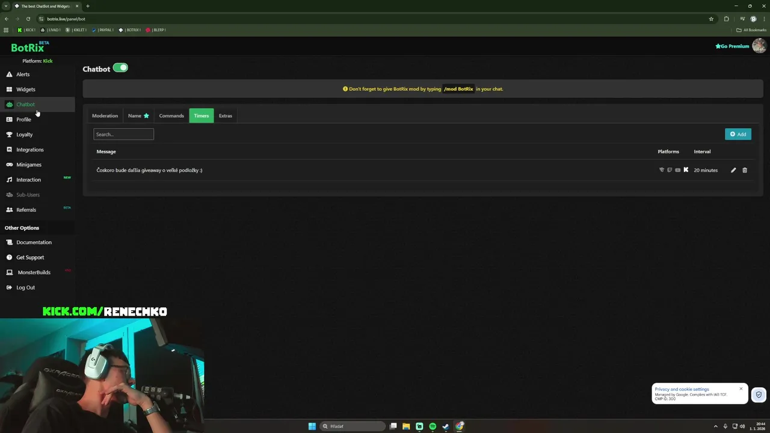
Task: Edit the timer message with pencil icon
Action: (x=733, y=170)
